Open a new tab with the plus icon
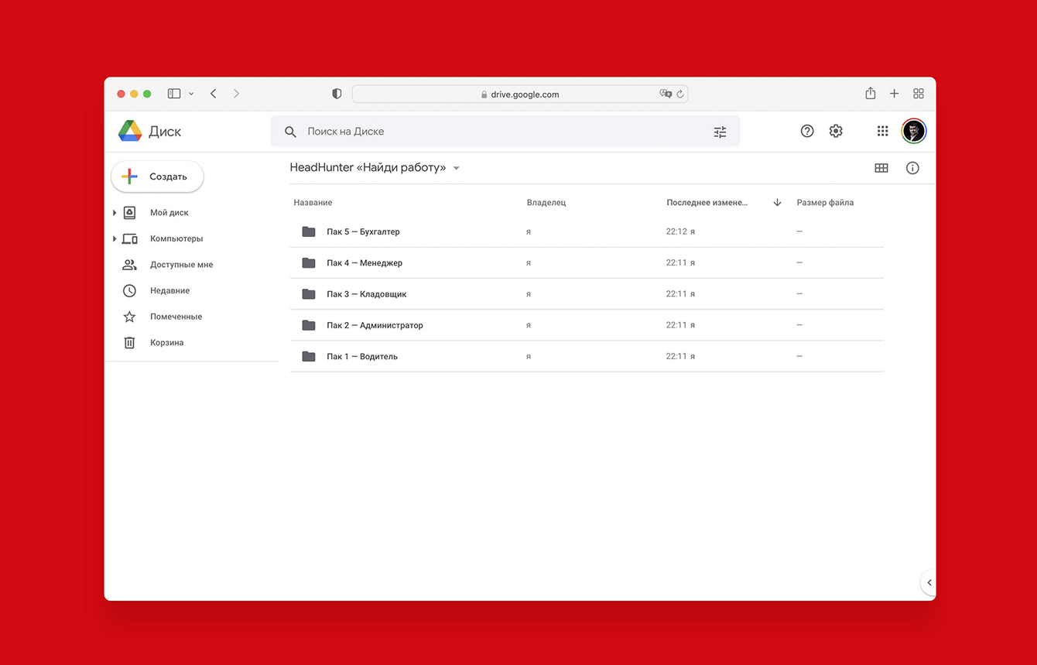The image size is (1037, 665). 894,94
